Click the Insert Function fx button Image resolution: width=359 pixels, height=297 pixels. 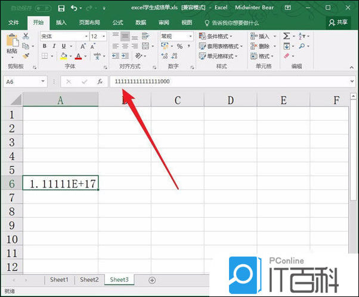click(100, 82)
